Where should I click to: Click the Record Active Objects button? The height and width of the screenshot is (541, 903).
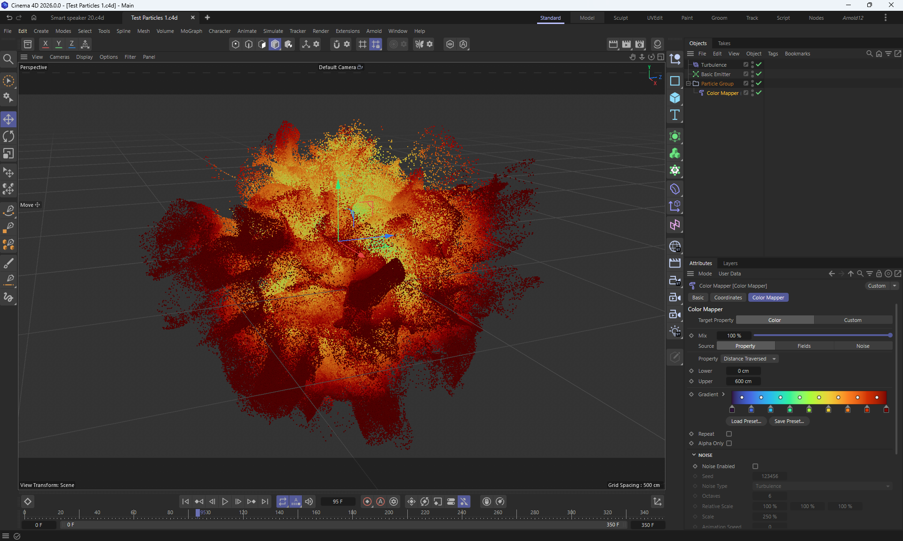pos(367,502)
